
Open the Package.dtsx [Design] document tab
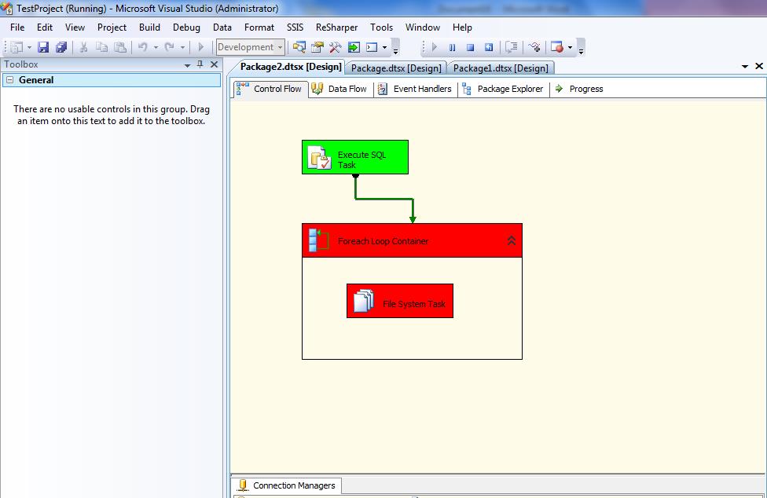coord(396,68)
